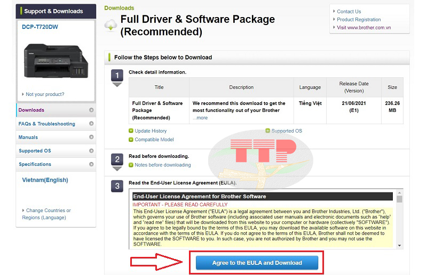Click the green plus icon beside Supported OS link
The width and height of the screenshot is (427, 275).
268,131
